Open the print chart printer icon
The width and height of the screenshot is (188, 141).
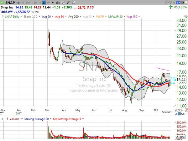pyautogui.click(x=18, y=3)
